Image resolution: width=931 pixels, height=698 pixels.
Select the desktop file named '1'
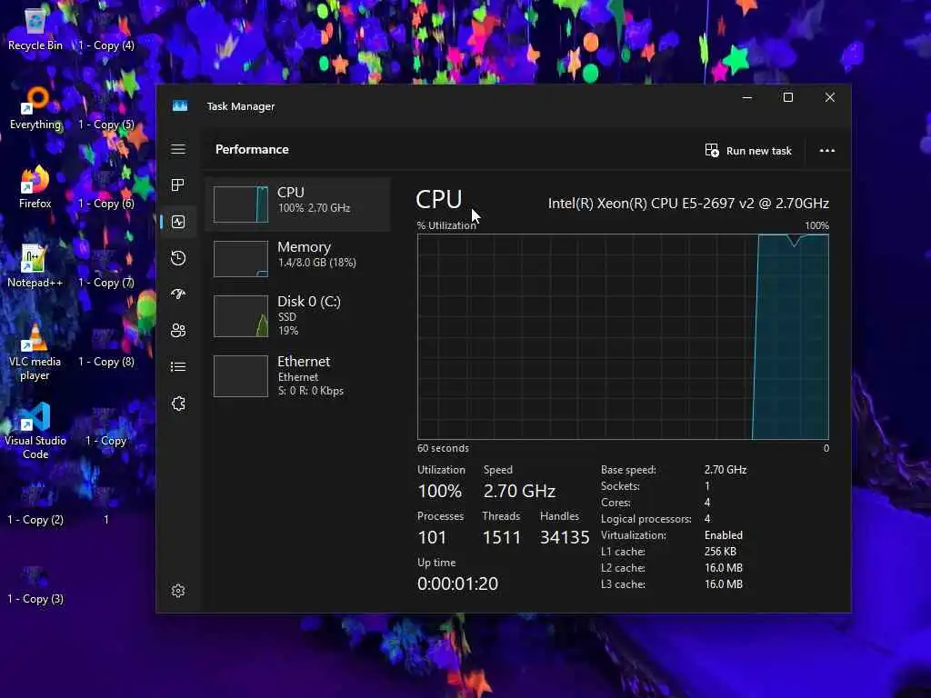106,504
